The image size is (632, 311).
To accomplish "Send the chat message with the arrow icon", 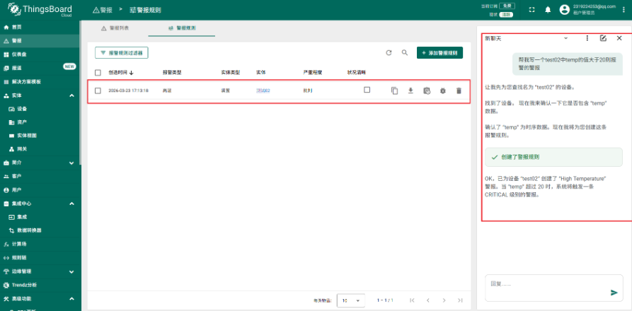I will pyautogui.click(x=614, y=292).
